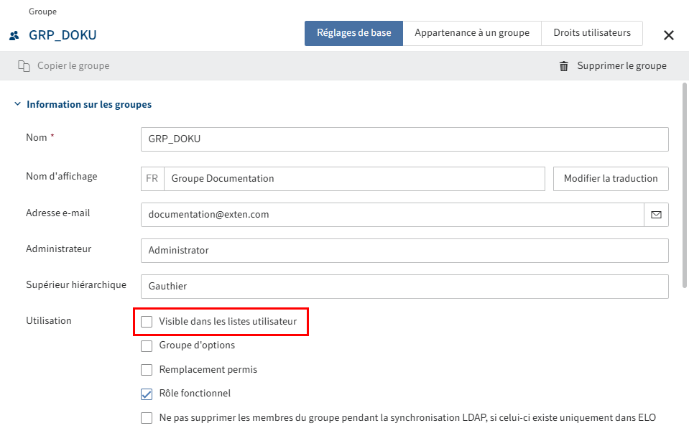Enable 'Remplacement permis'
Viewport: 689px width, 441px height.
point(147,369)
